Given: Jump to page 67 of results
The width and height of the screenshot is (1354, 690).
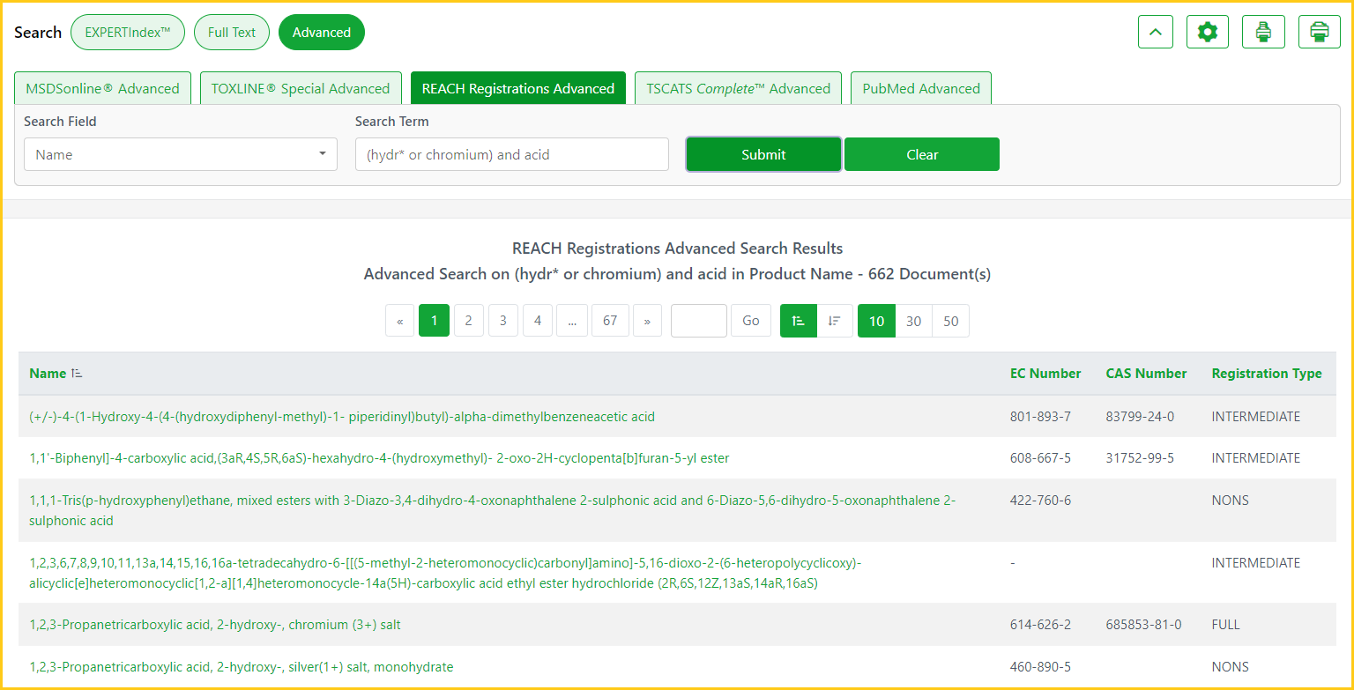Looking at the screenshot, I should coord(610,321).
